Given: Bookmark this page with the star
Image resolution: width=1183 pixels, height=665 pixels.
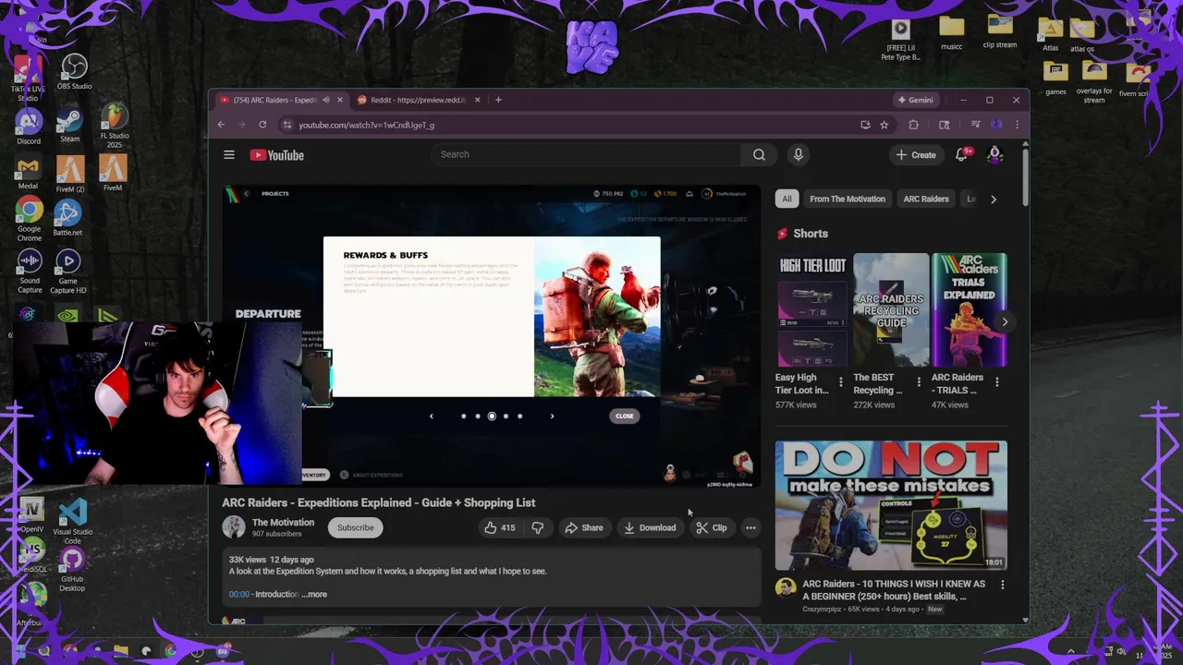Looking at the screenshot, I should click(884, 125).
